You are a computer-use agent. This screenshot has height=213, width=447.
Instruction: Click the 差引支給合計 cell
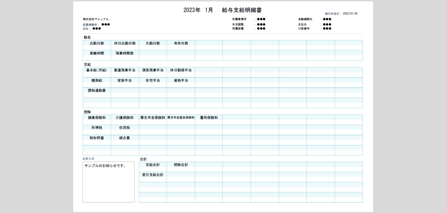tap(153, 175)
